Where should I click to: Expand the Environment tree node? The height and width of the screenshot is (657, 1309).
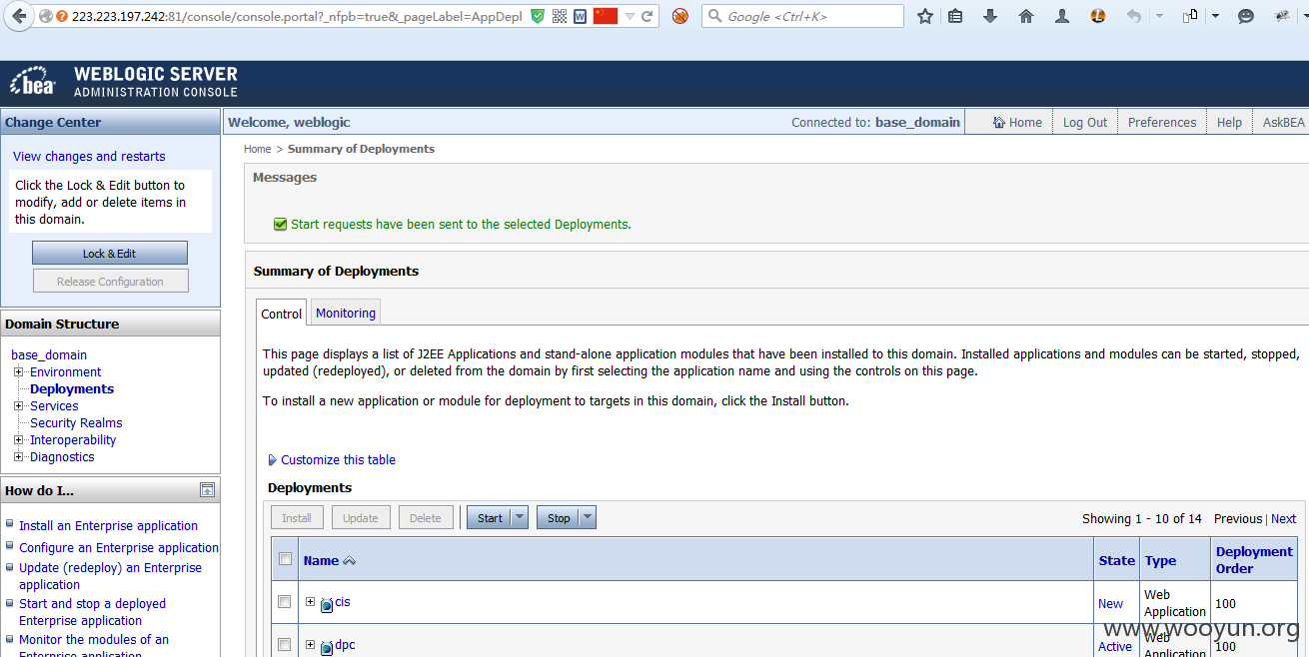tap(19, 371)
